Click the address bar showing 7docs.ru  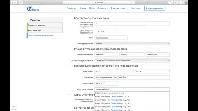[99, 2]
